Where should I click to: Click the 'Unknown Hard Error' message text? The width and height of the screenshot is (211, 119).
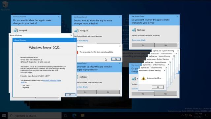point(154,78)
